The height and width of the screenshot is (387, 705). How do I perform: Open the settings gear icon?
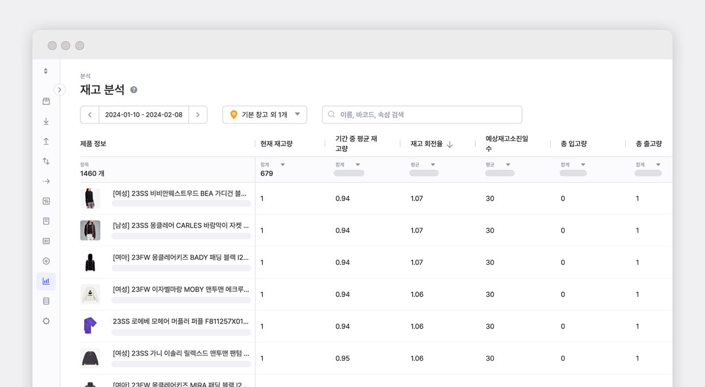tap(46, 321)
